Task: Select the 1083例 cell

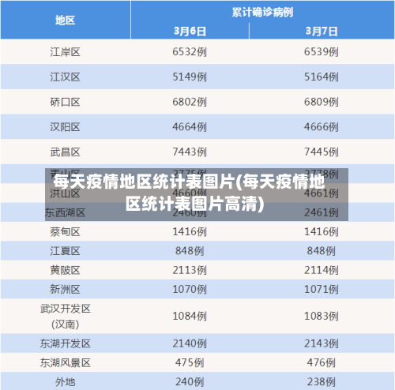Action: (x=322, y=316)
